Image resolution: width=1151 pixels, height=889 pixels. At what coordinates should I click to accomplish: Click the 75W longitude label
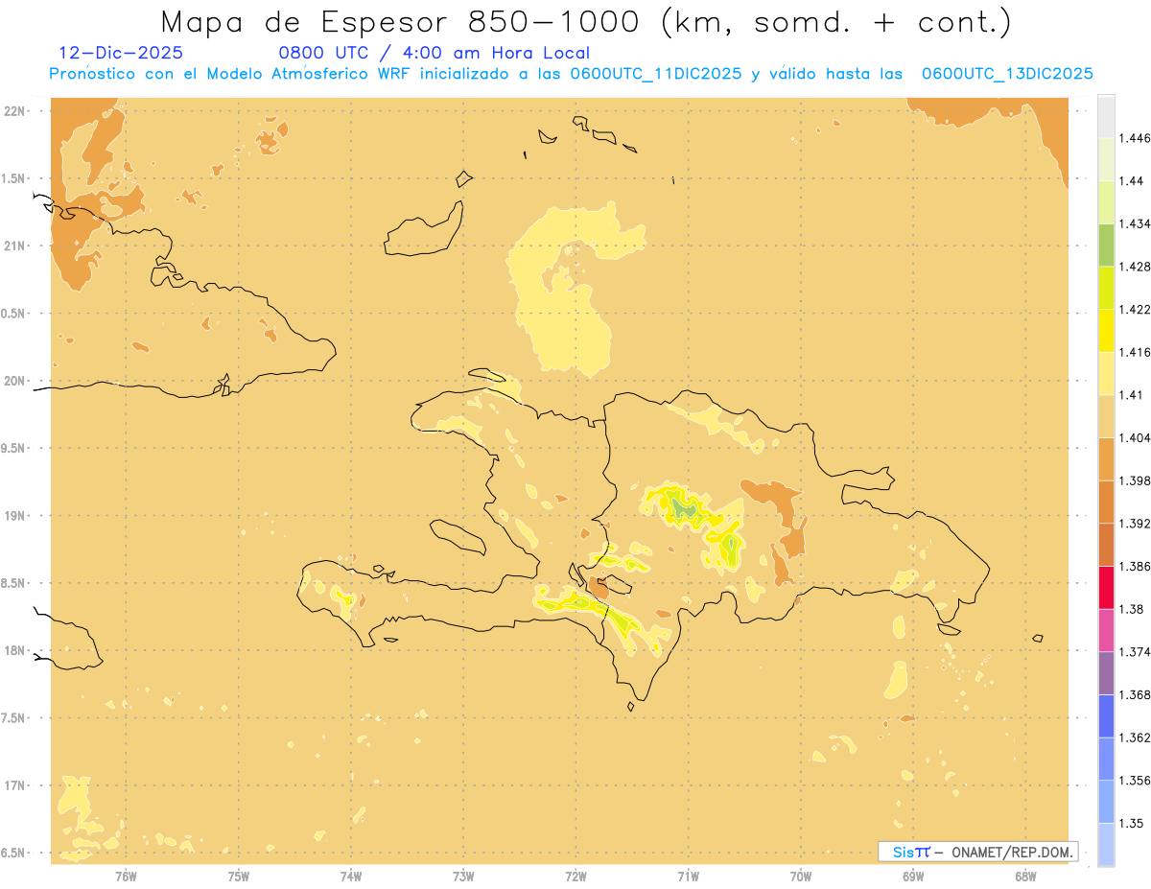(239, 877)
